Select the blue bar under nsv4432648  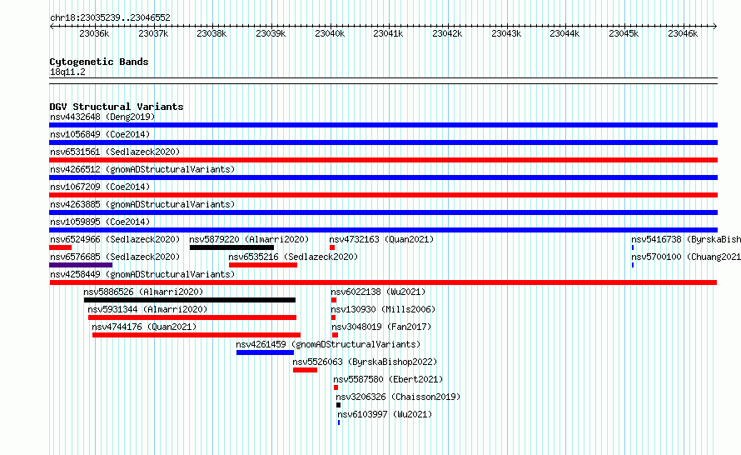click(383, 125)
